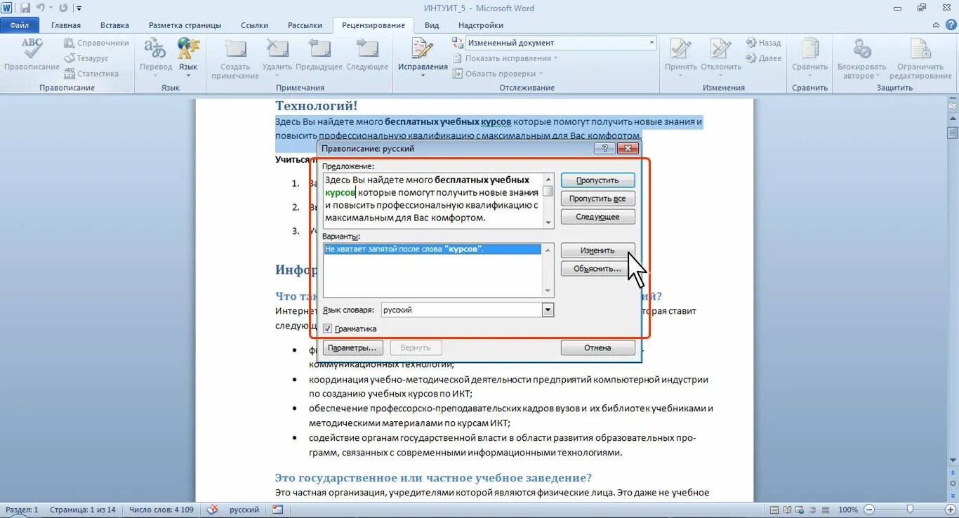Click Отмена button in dialog
This screenshot has height=518, width=959.
(x=598, y=347)
